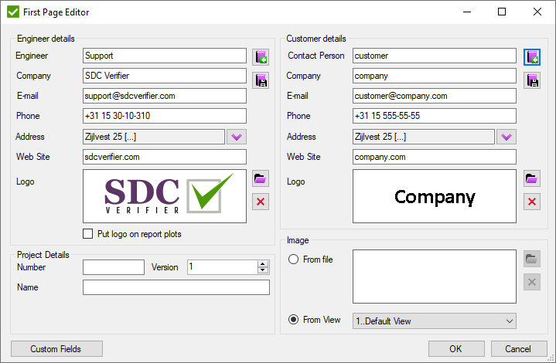Browse for engineer logo file

click(x=261, y=179)
